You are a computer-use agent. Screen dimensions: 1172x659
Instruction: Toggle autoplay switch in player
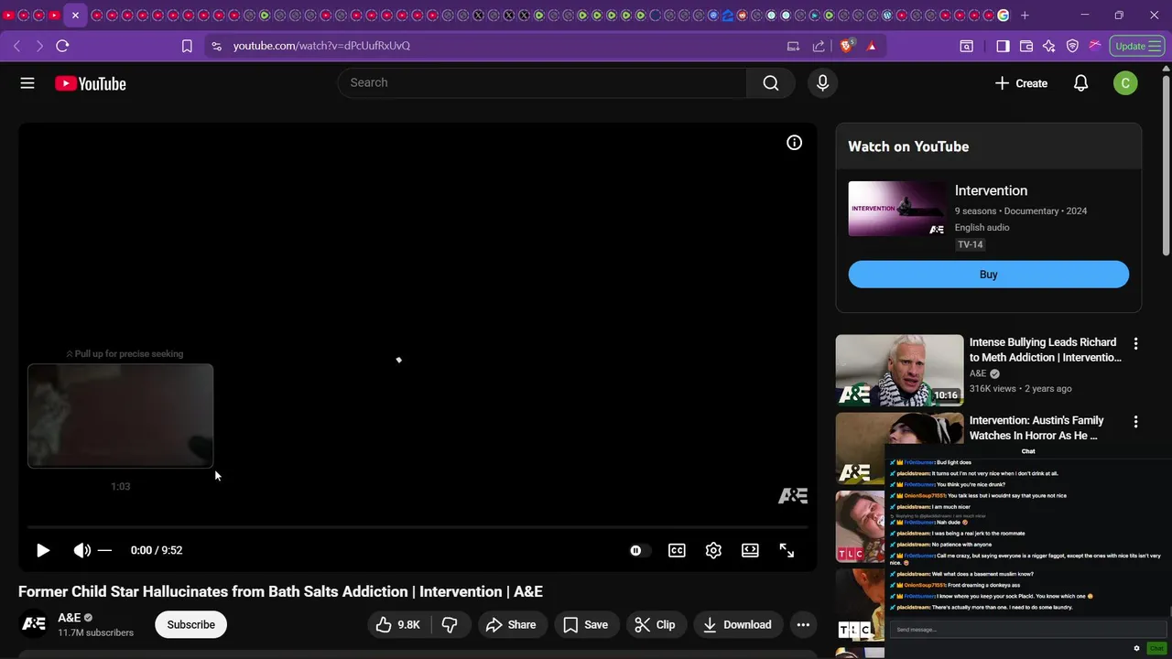pyautogui.click(x=639, y=550)
